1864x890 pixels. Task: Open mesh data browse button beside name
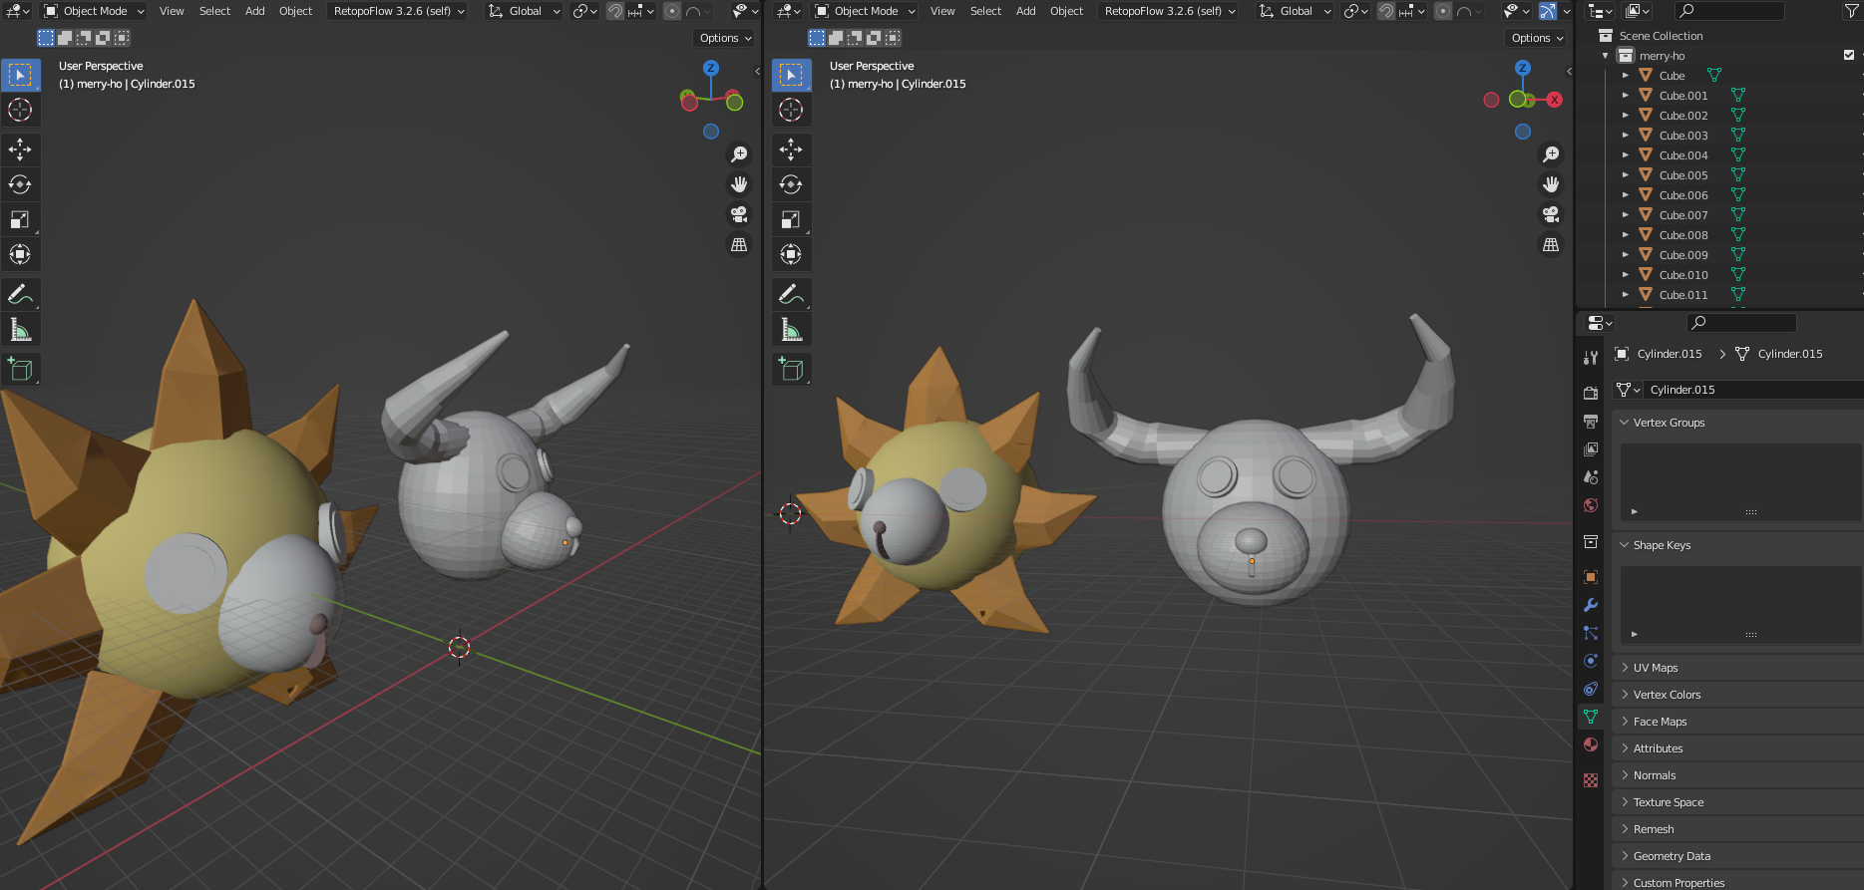[x=1629, y=390]
